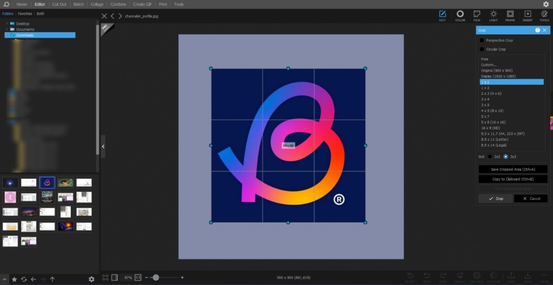Click the Undo icon
The height and width of the screenshot is (285, 553).
pyautogui.click(x=427, y=277)
